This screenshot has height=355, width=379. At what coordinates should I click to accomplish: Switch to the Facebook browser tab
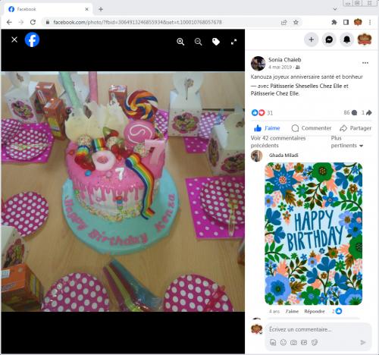[x=47, y=9]
